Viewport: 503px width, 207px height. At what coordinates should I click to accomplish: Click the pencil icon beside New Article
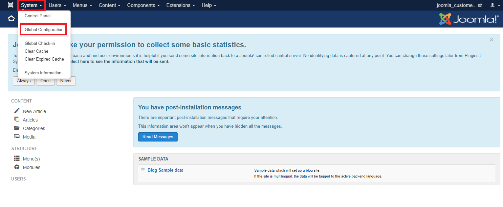click(17, 111)
